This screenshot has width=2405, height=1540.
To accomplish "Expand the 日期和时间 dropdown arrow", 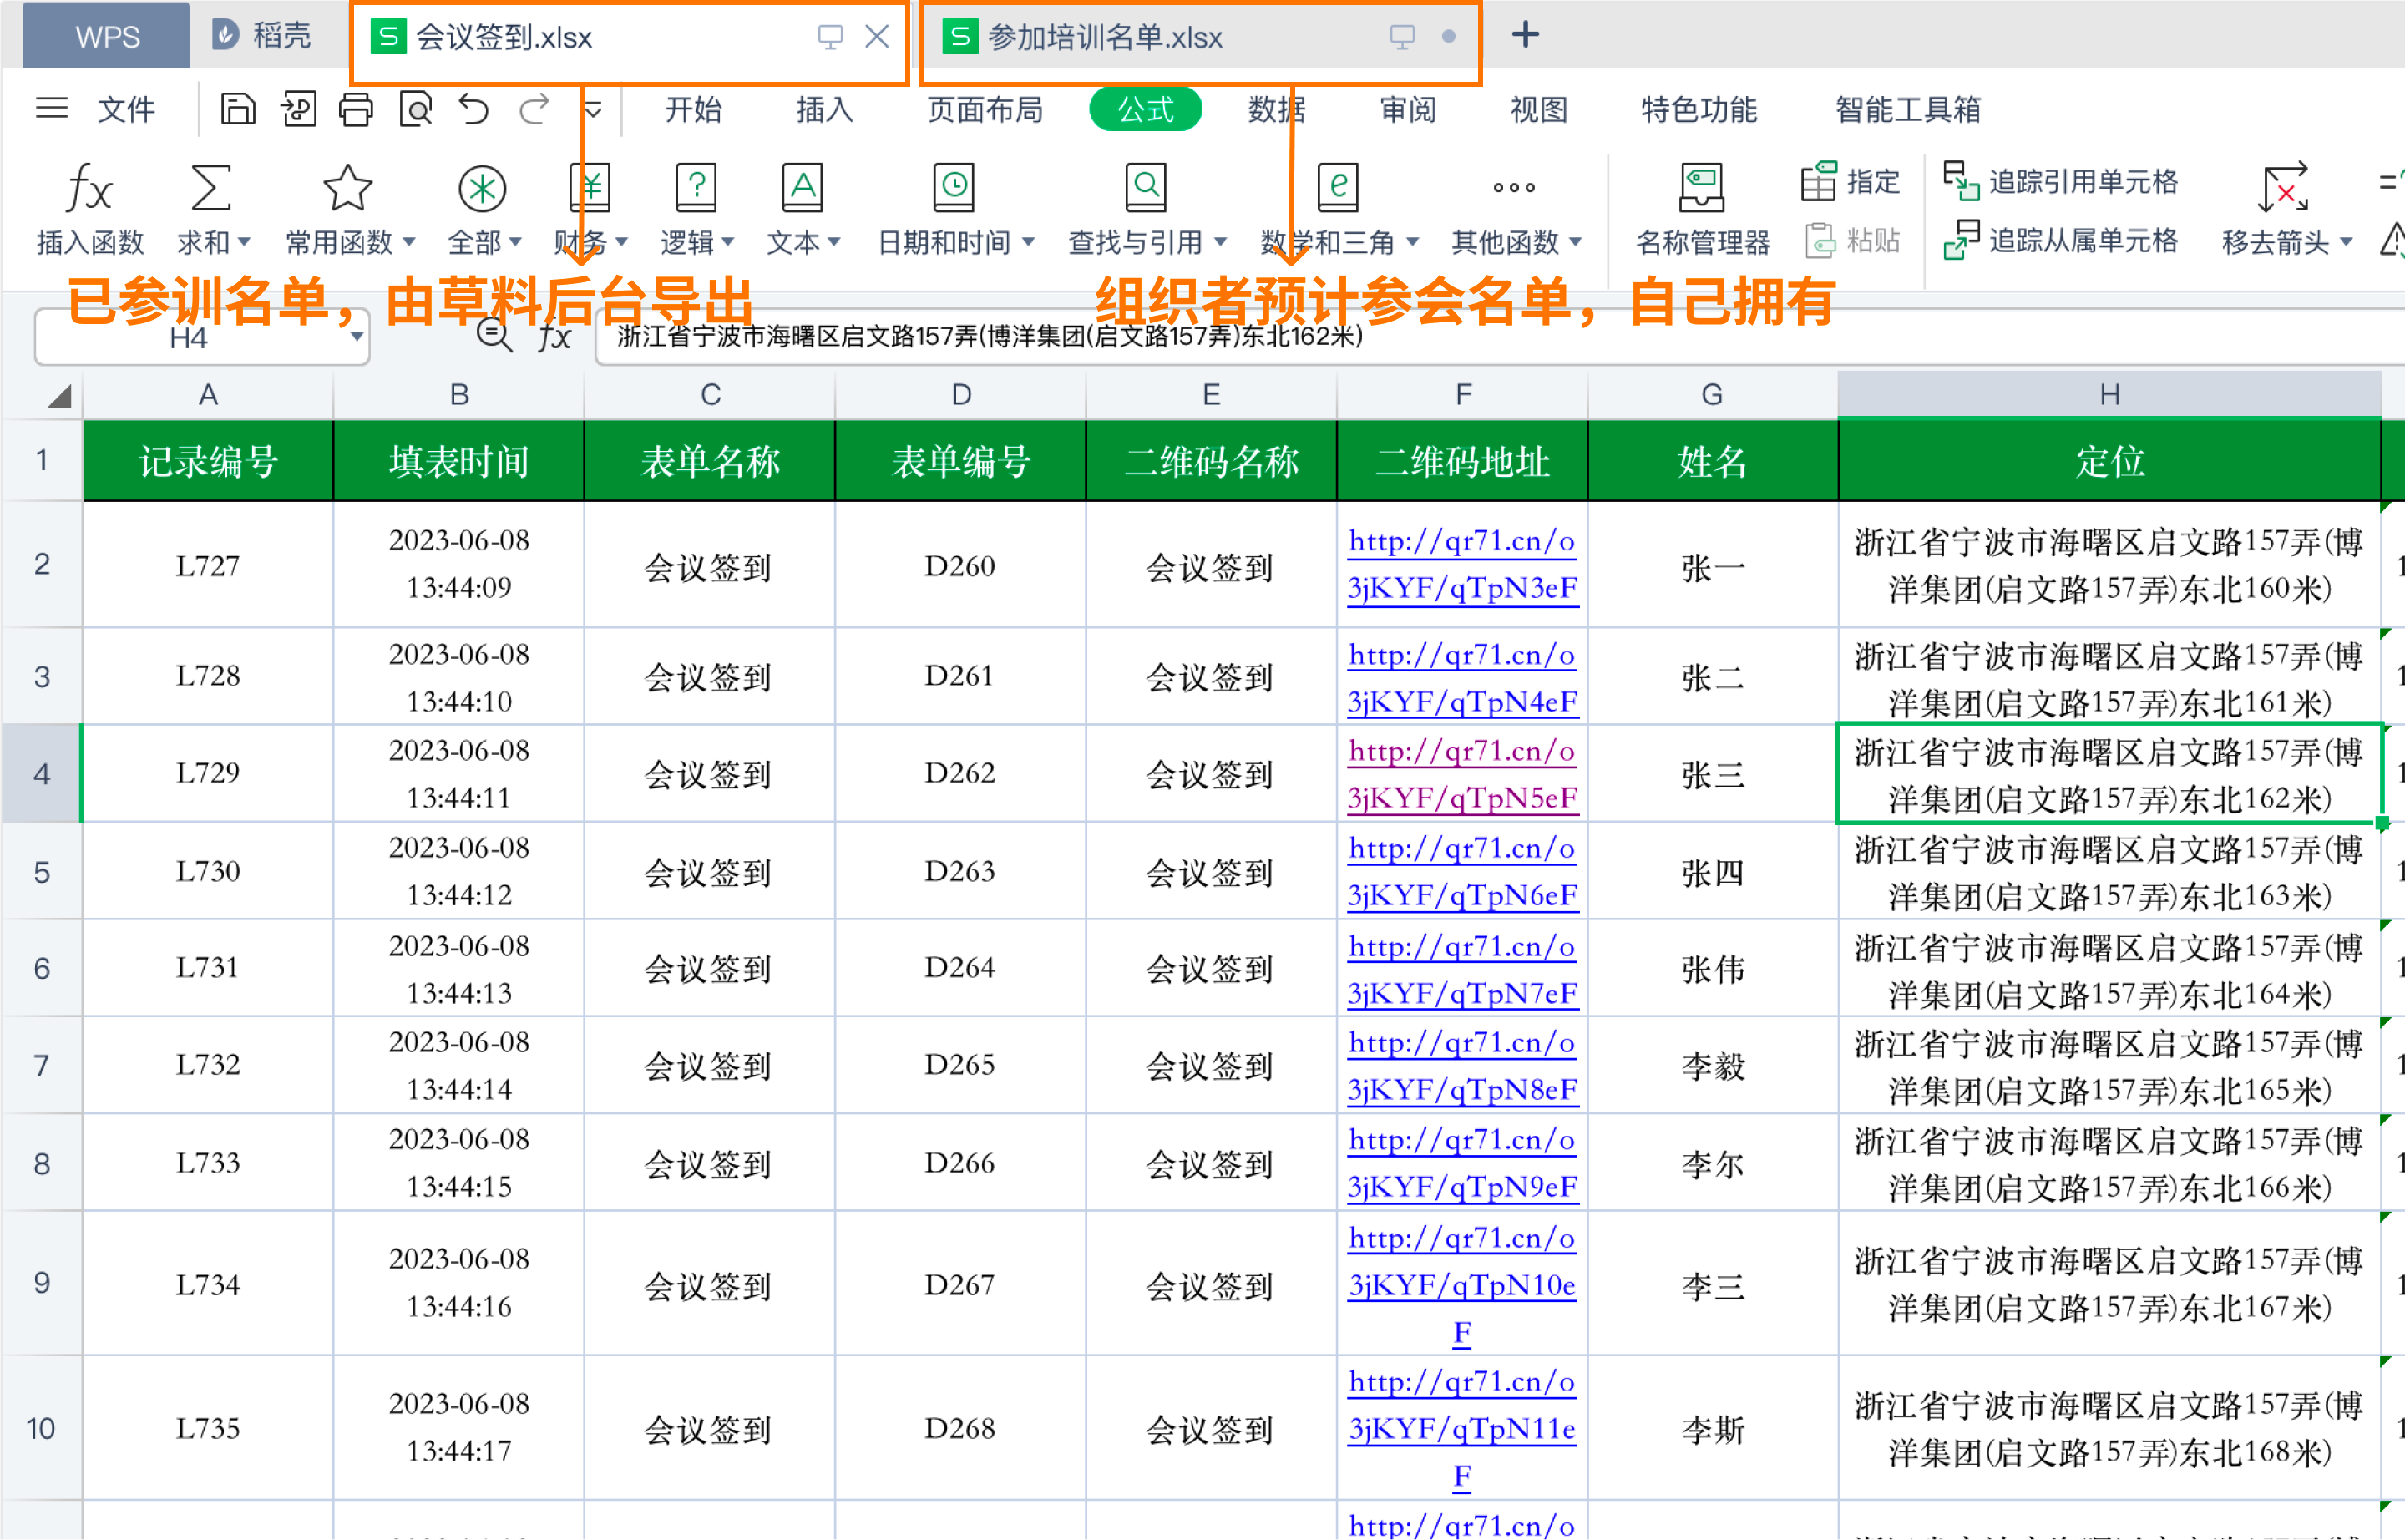I will pyautogui.click(x=1028, y=242).
